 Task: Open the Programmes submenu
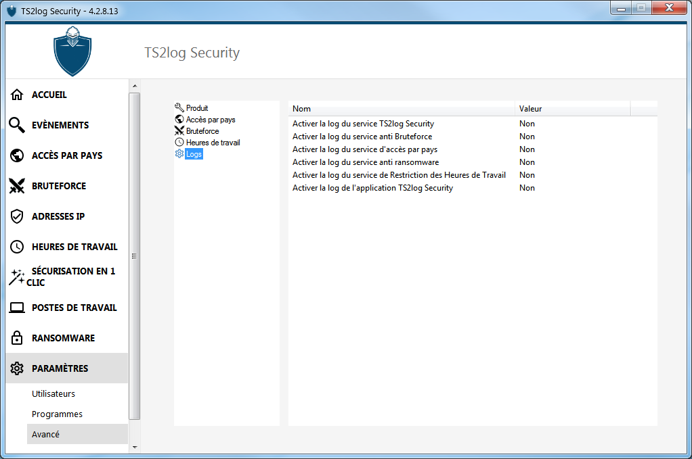pyautogui.click(x=57, y=414)
